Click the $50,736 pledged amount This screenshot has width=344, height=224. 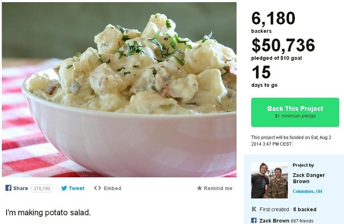(283, 45)
